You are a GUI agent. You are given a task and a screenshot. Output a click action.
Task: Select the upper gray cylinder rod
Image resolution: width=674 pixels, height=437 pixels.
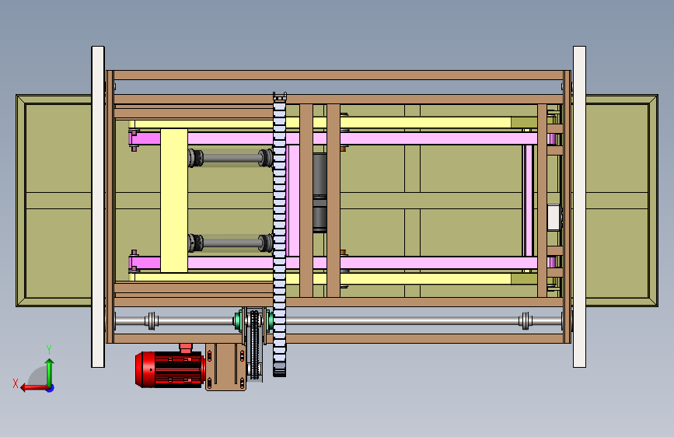pos(230,158)
